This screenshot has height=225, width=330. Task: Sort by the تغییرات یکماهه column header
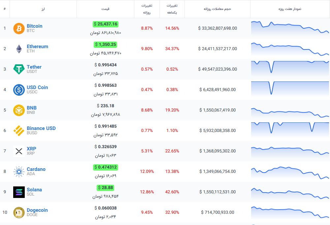click(x=172, y=9)
